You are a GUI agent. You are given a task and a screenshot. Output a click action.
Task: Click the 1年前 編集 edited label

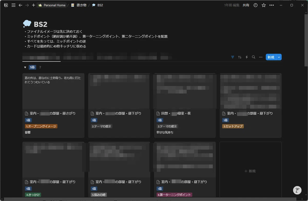coord(232,5)
